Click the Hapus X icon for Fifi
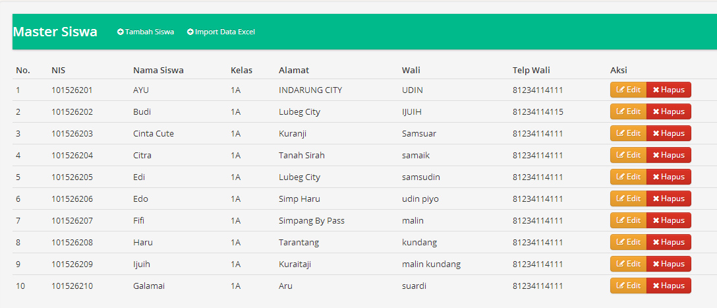Screen dimensions: 717x308 click(x=656, y=221)
